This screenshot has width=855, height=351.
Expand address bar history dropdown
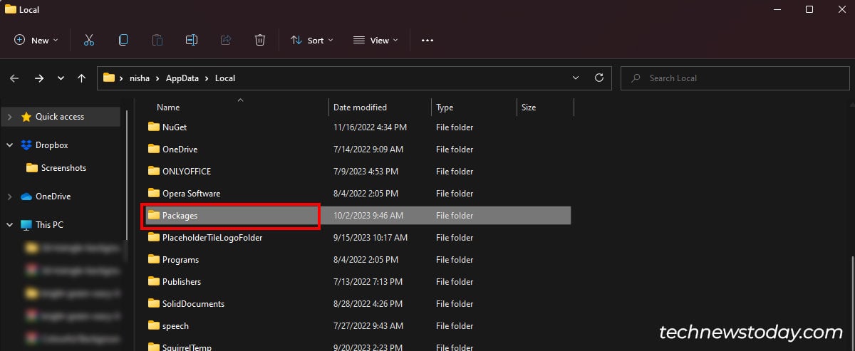(x=576, y=78)
